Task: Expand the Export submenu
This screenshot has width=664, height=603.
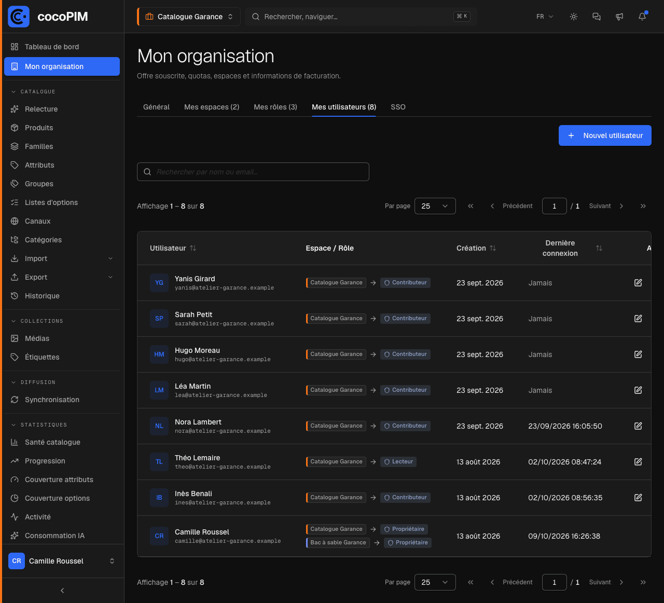Action: pos(62,277)
